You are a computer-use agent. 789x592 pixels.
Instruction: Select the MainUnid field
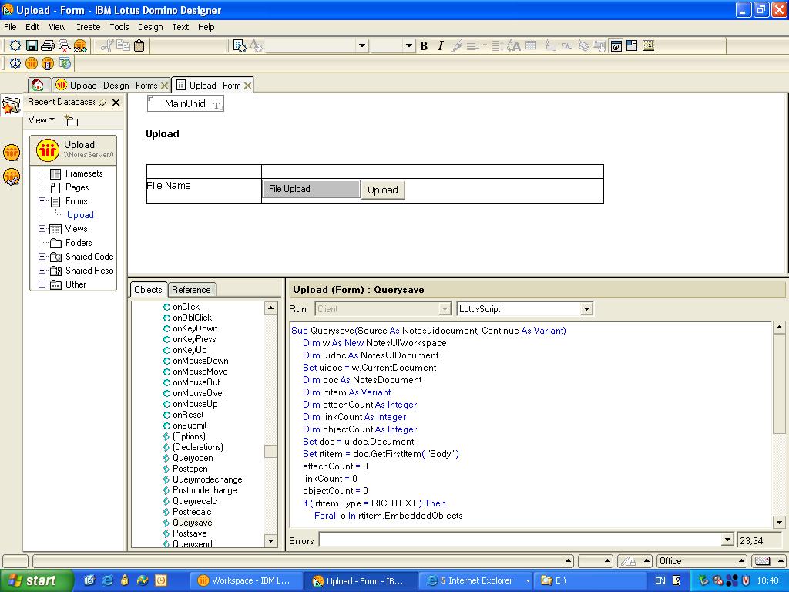tap(185, 104)
